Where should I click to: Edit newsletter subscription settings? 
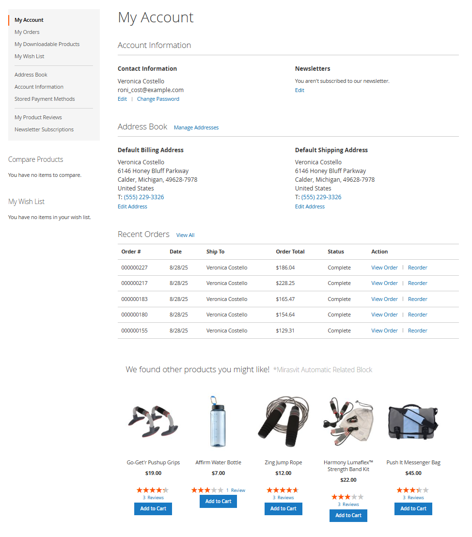299,90
